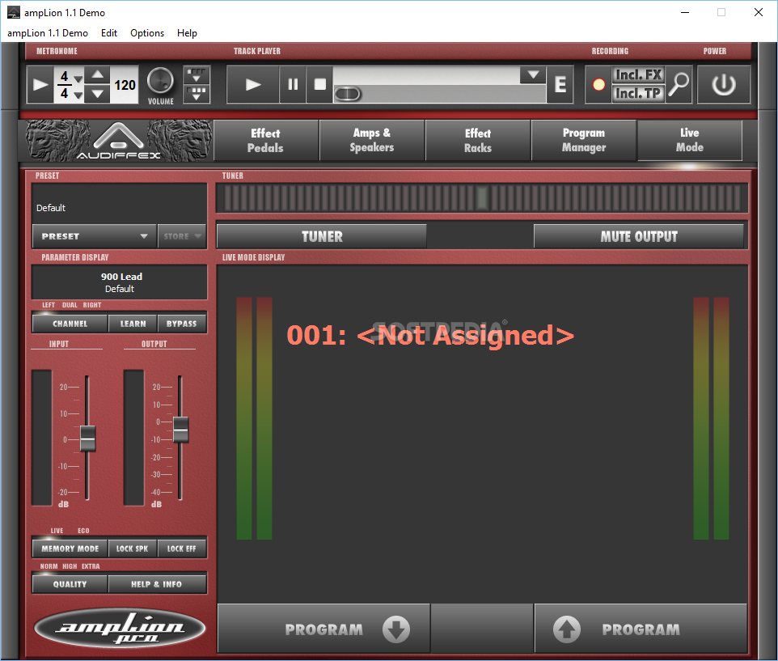Click the Audiffex logo

point(119,141)
